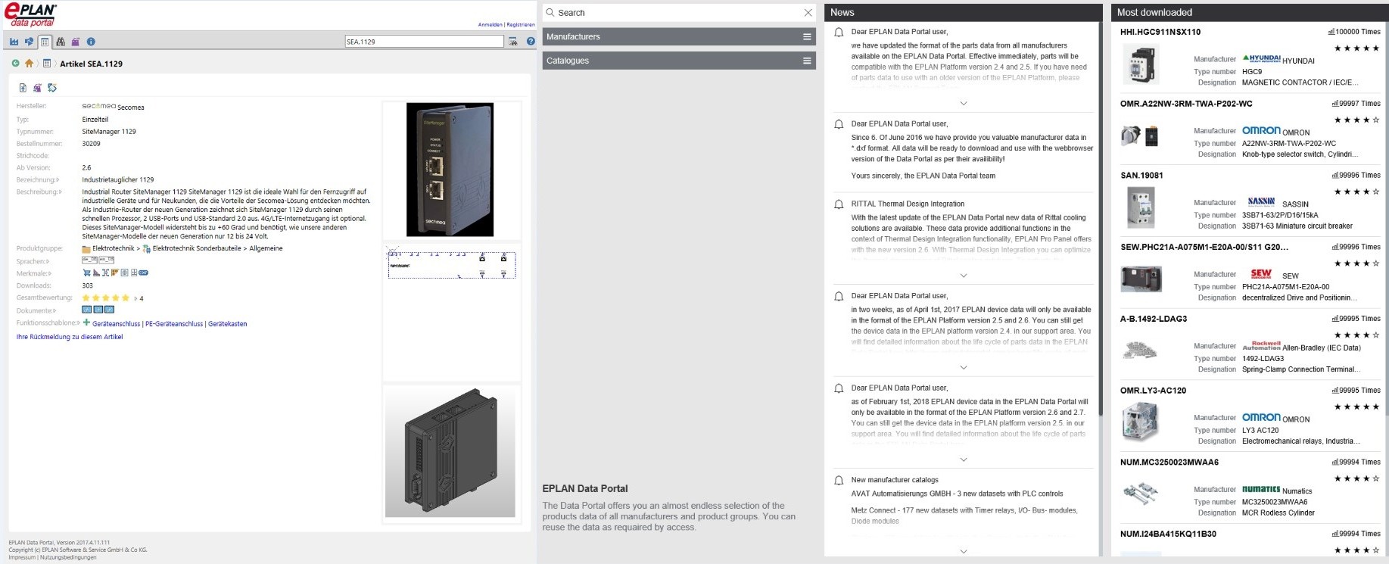Expand the Merkmale field arrow
The width and height of the screenshot is (1389, 564).
(x=50, y=273)
